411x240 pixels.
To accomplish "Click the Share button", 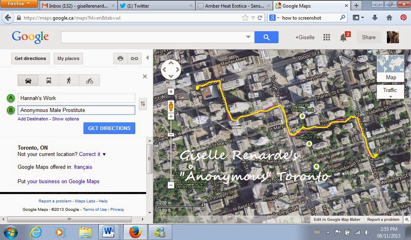I will click(369, 37).
